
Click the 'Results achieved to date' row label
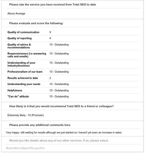click(23, 78)
